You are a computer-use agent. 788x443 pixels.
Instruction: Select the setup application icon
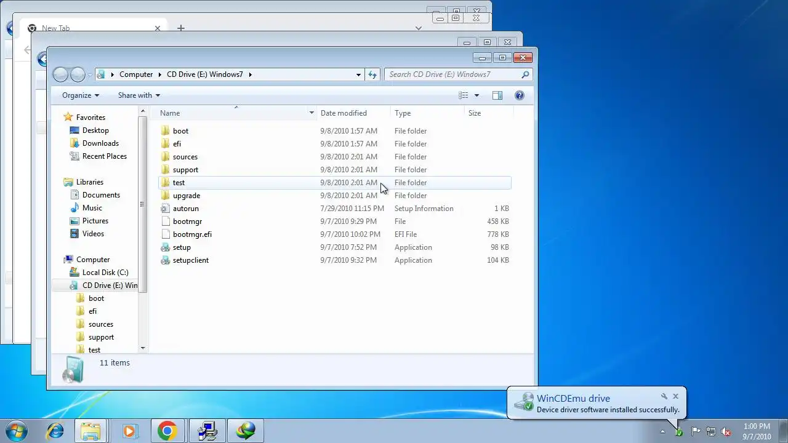coord(165,247)
